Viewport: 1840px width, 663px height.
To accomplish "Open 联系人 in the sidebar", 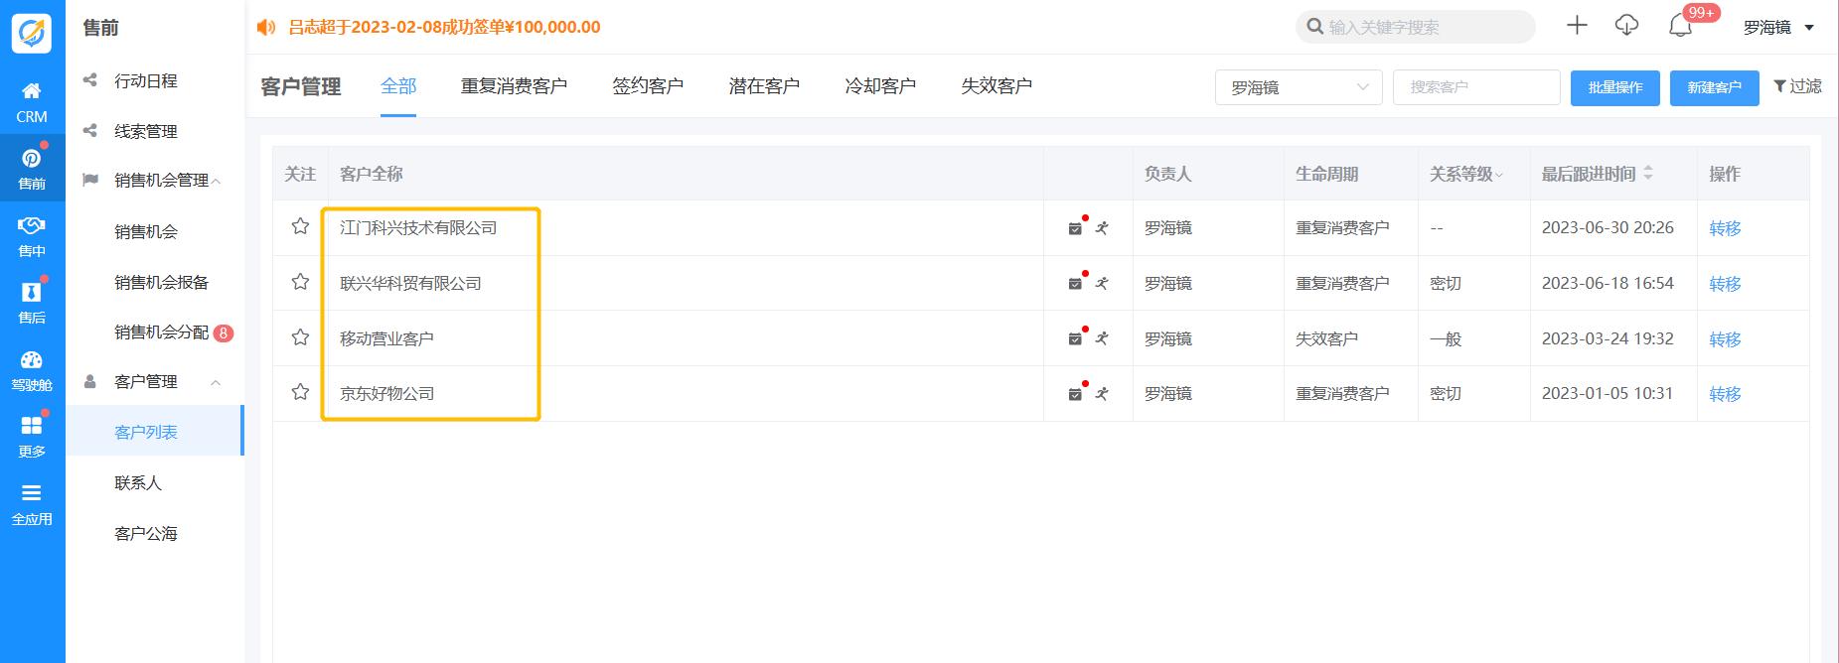I will click(x=138, y=483).
